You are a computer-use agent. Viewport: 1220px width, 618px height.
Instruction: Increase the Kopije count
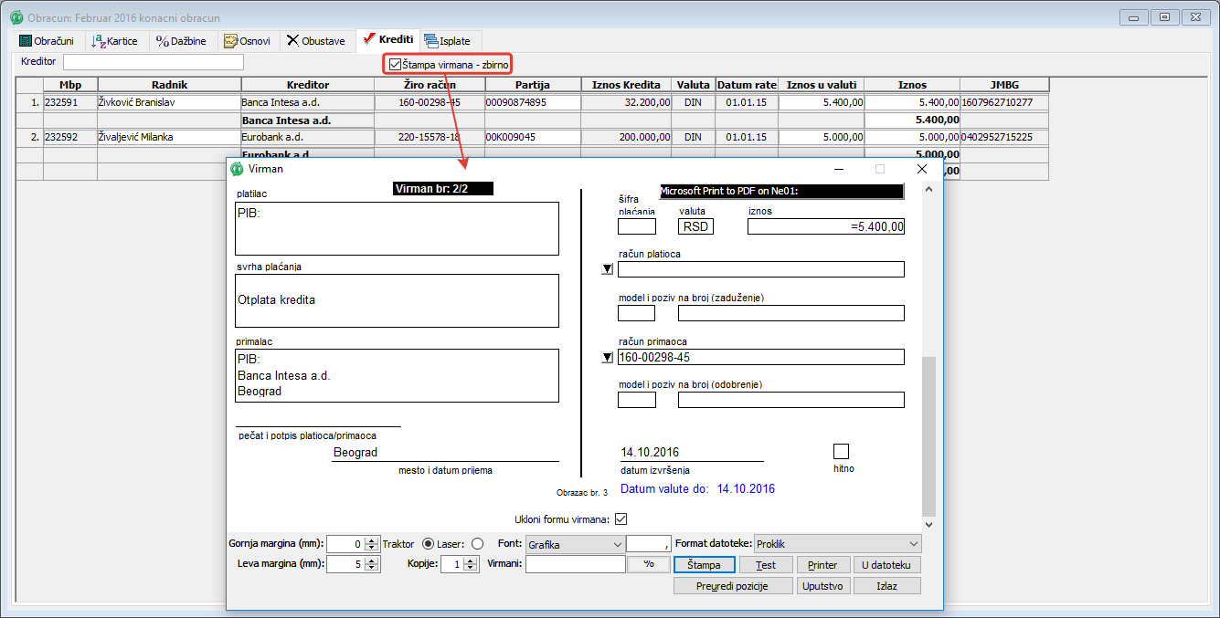471,560
